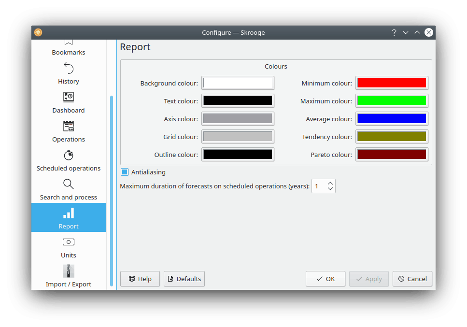Select the Report bar chart icon
The image size is (467, 327).
point(69,213)
